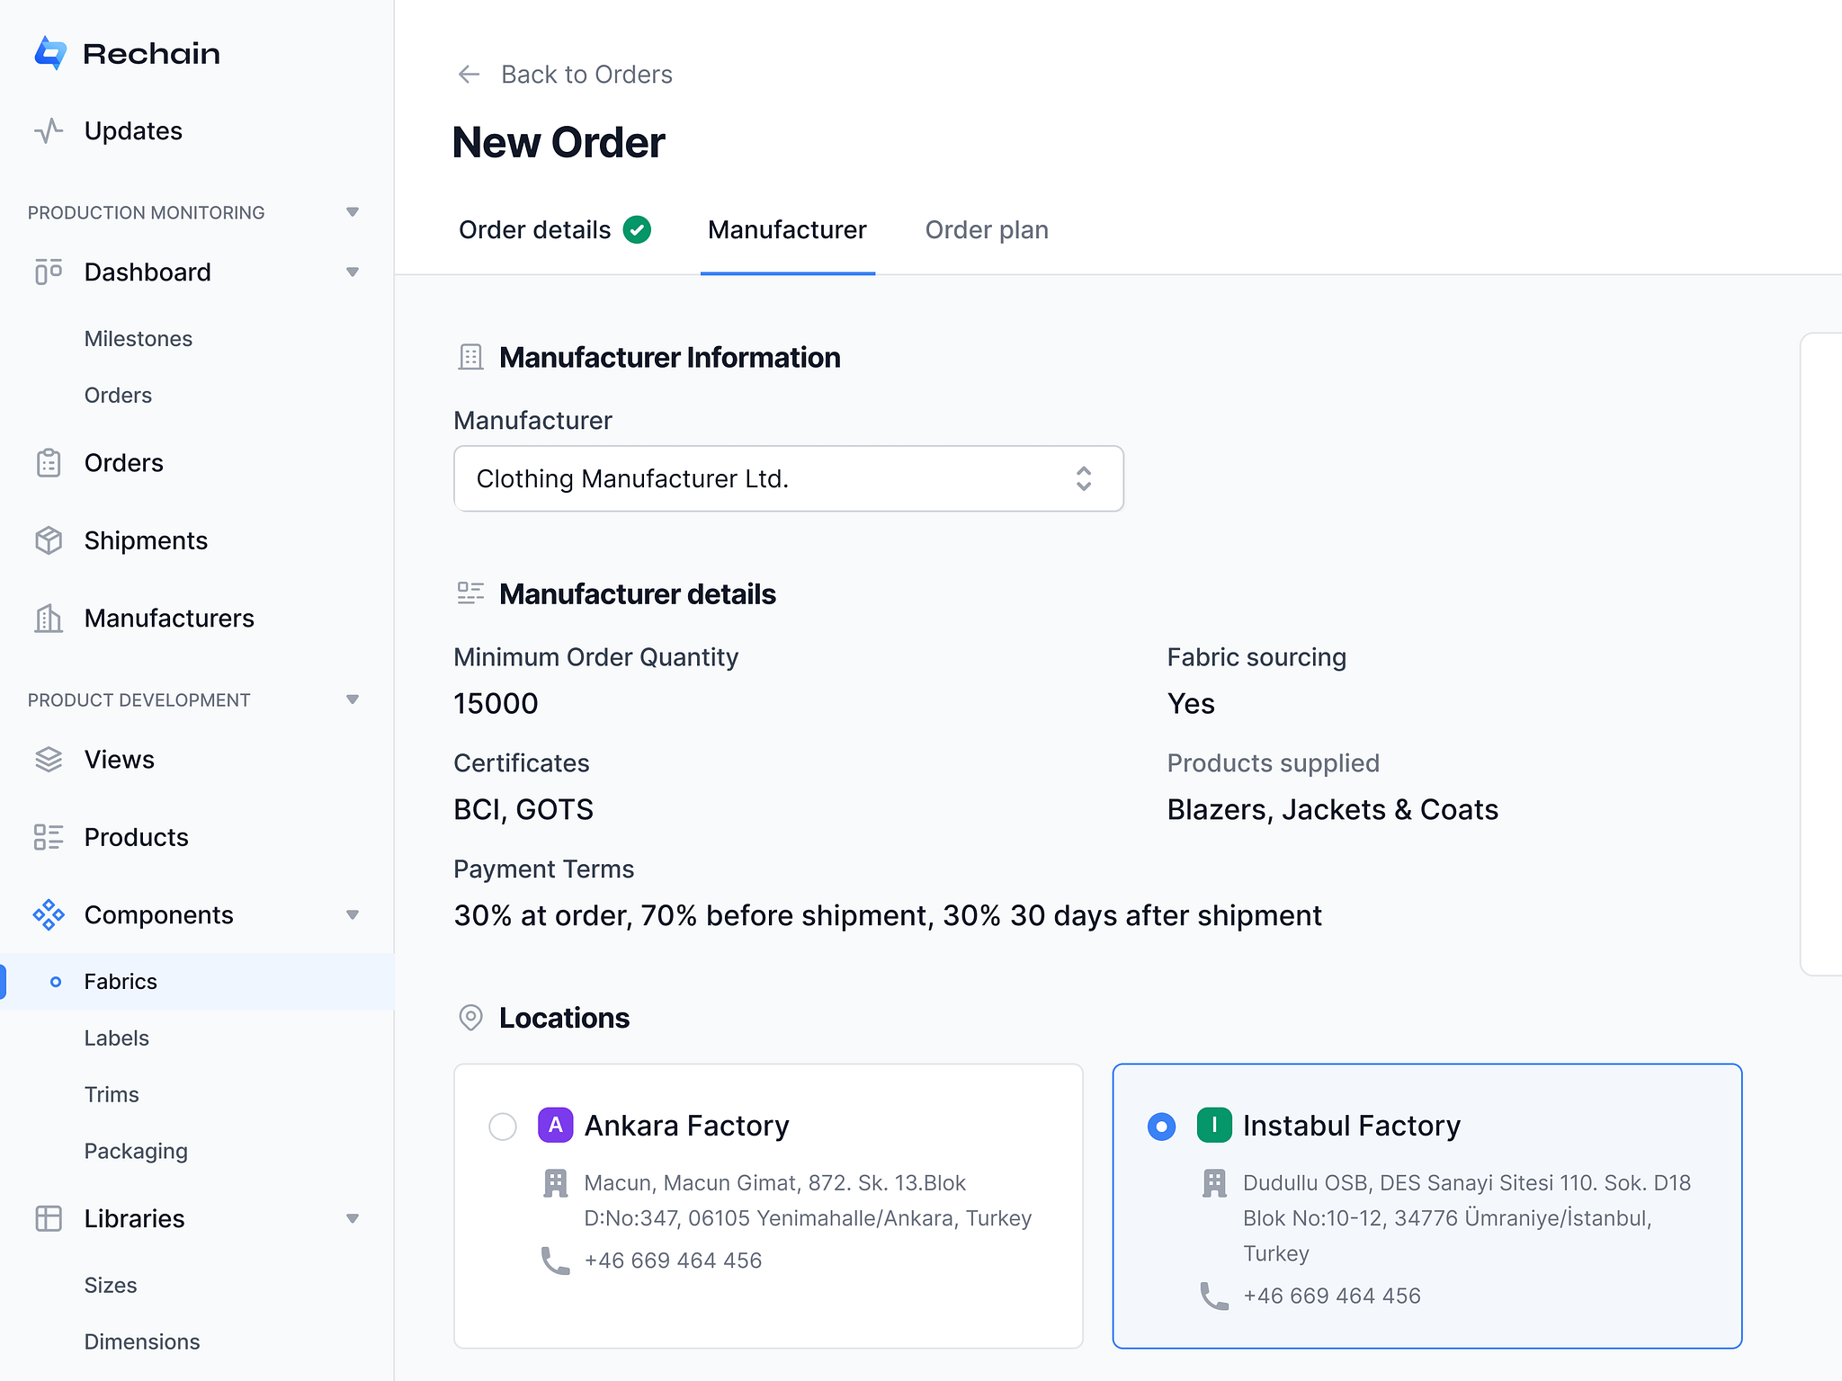Click the Fabrics bullet toggle in sidebar

57,981
